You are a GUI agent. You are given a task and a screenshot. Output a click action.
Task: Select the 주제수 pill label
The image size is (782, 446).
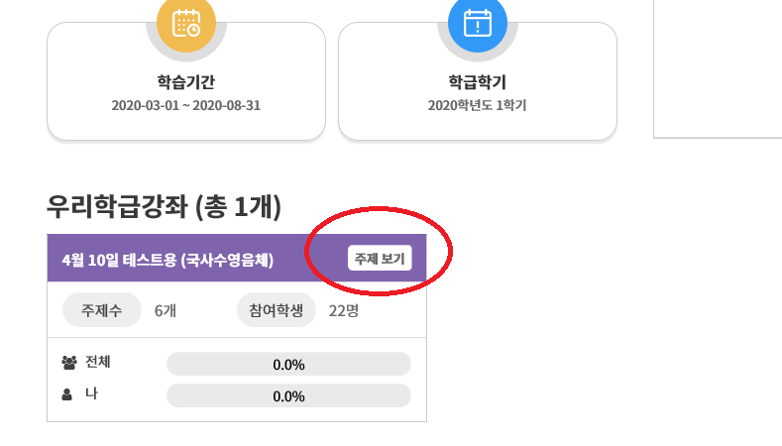102,310
